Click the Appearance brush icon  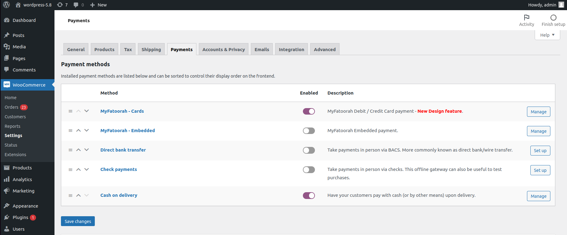click(x=7, y=206)
